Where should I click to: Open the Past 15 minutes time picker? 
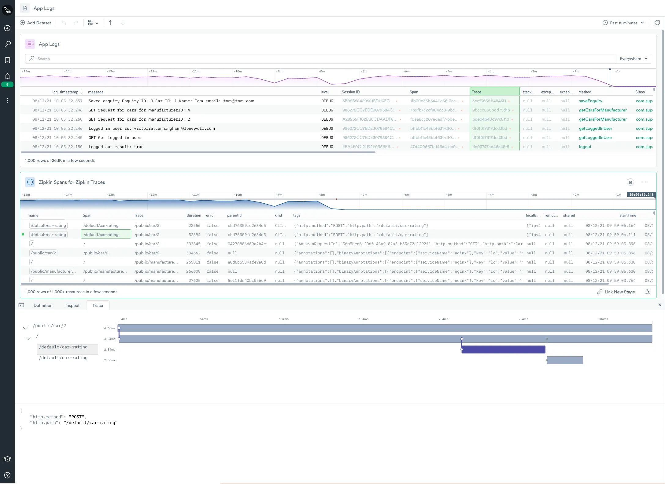tap(623, 23)
